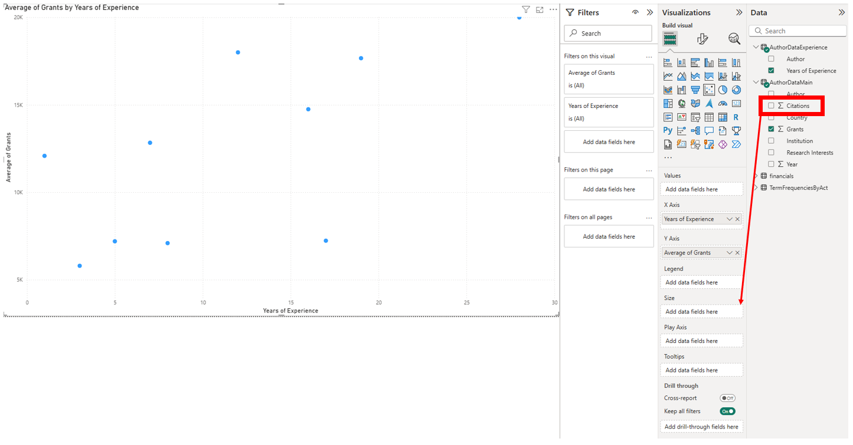Viewport: 853px width, 445px height.
Task: Open the Average of Grants filter card
Action: pos(609,79)
